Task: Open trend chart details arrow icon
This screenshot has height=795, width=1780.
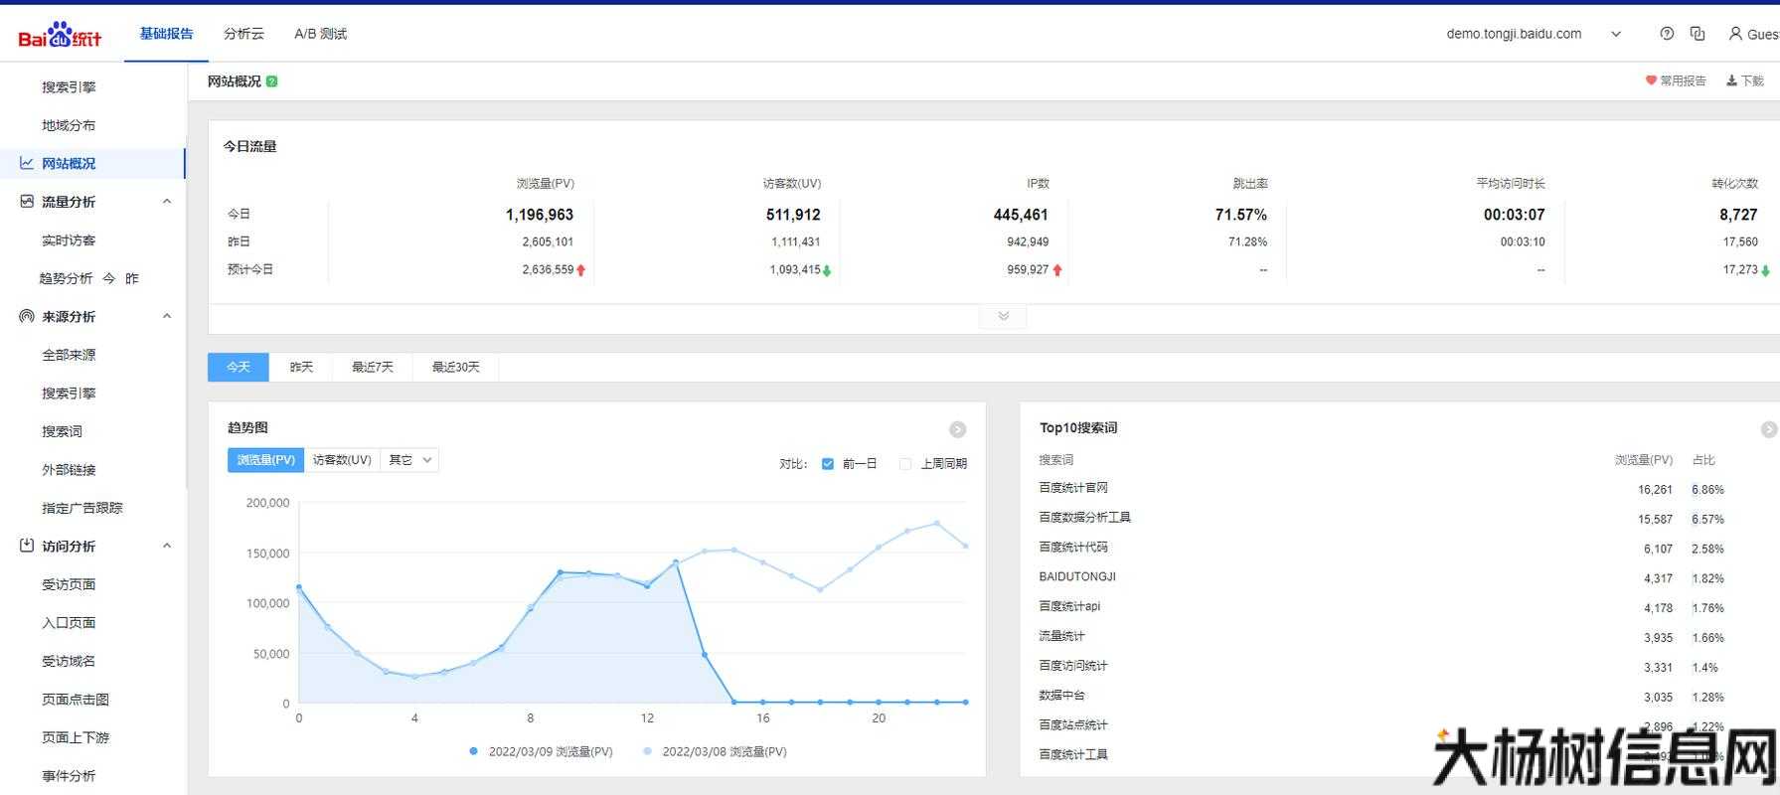Action: 957,429
